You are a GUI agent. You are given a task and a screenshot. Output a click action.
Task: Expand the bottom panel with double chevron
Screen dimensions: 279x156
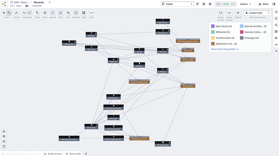click(x=86, y=154)
